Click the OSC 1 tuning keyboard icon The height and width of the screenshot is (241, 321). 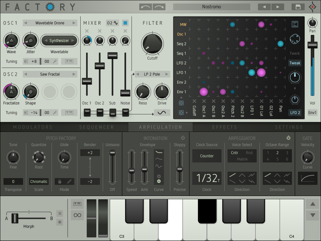69,61
